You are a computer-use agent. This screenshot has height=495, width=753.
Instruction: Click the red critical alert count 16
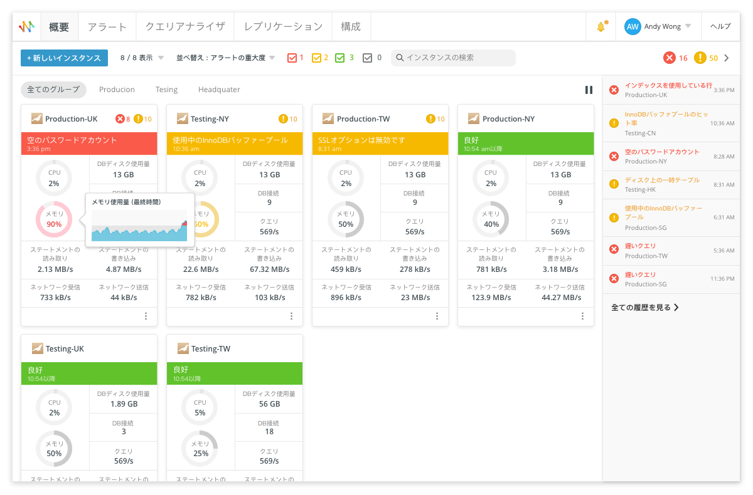tap(676, 58)
